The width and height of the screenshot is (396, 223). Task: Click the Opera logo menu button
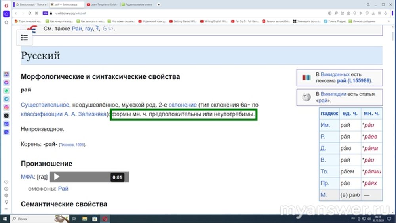[x=6, y=5]
